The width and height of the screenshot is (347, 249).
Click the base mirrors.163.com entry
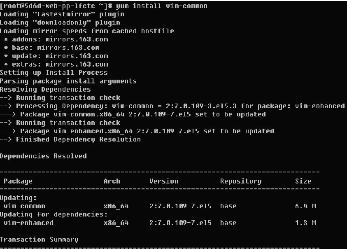[x=52, y=48]
